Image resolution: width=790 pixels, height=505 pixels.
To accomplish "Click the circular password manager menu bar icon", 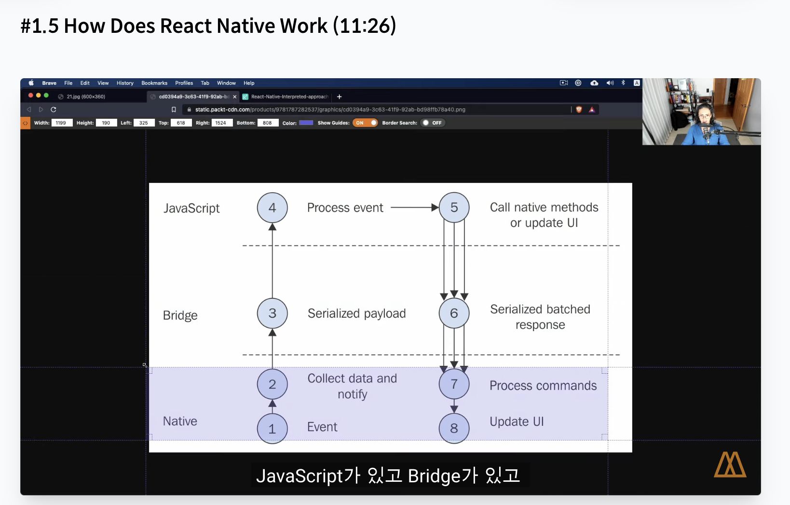I will point(578,83).
